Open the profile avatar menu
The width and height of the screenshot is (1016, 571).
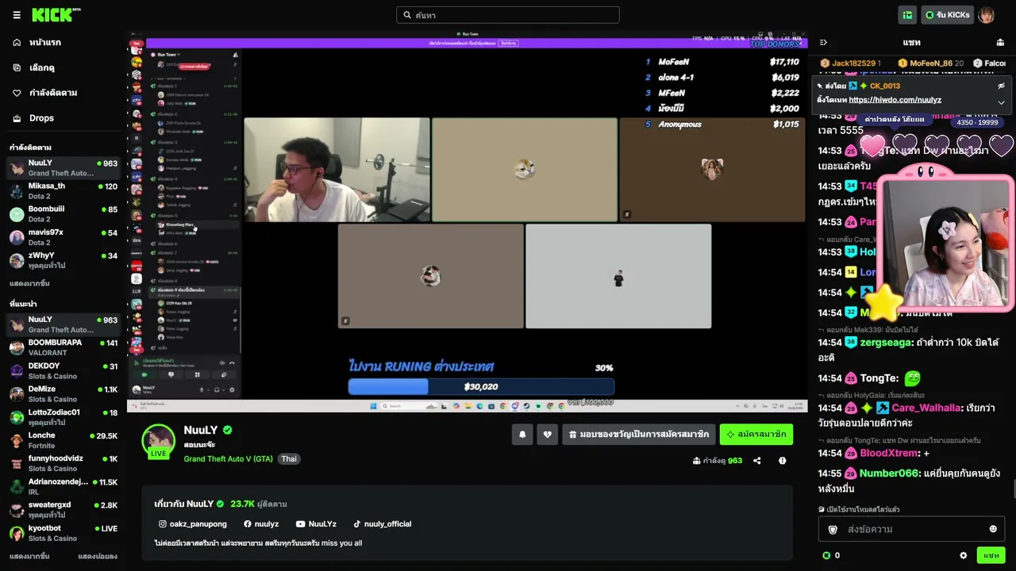986,15
